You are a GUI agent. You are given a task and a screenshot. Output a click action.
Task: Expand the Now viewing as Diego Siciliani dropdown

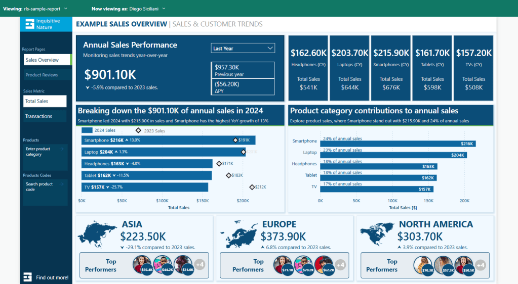(164, 9)
